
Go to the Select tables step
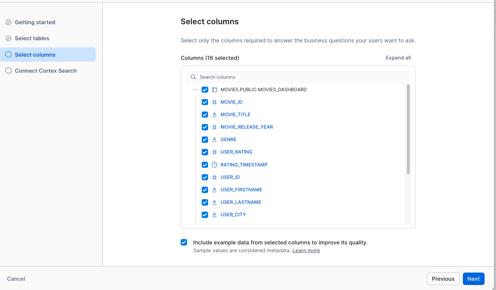tap(32, 38)
